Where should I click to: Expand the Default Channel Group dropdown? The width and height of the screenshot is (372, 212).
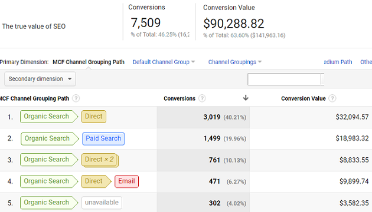click(x=164, y=62)
